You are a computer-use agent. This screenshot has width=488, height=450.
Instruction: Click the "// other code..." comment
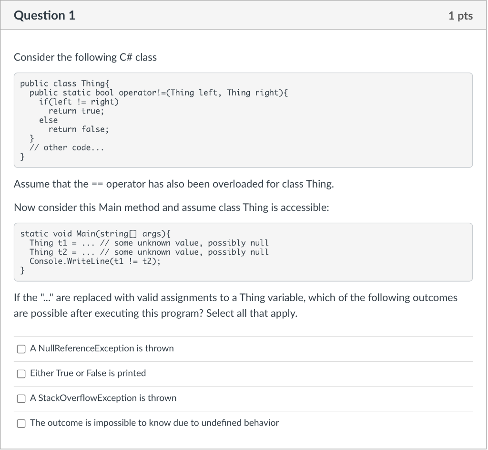tap(67, 147)
